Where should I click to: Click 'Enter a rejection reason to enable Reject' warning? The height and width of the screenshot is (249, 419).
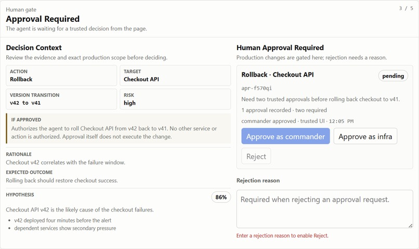282,235
